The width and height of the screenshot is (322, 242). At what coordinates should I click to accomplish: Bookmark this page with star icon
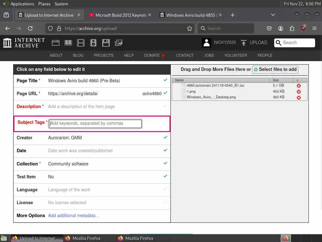coord(190,28)
